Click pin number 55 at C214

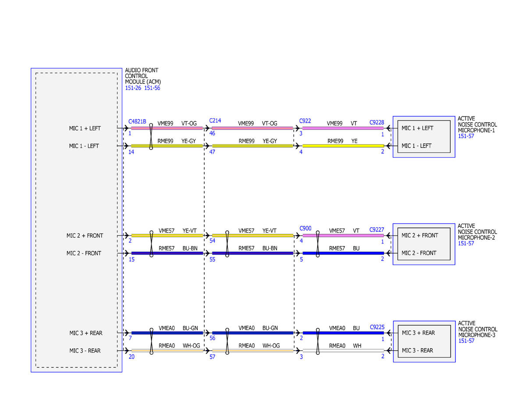pos(213,259)
